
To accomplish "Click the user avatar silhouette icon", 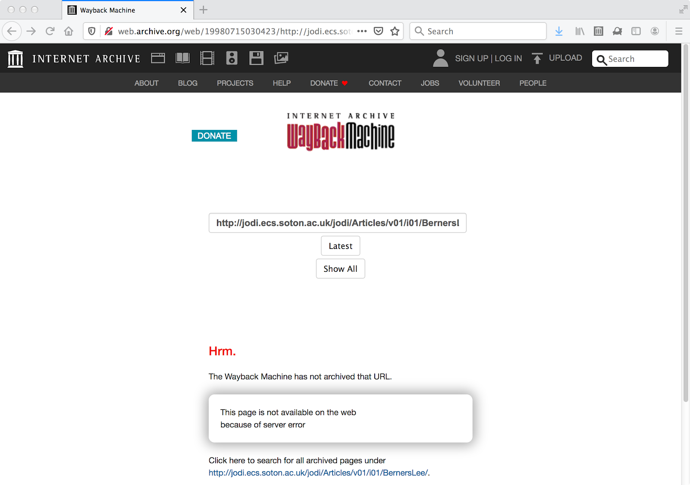I will tap(440, 58).
